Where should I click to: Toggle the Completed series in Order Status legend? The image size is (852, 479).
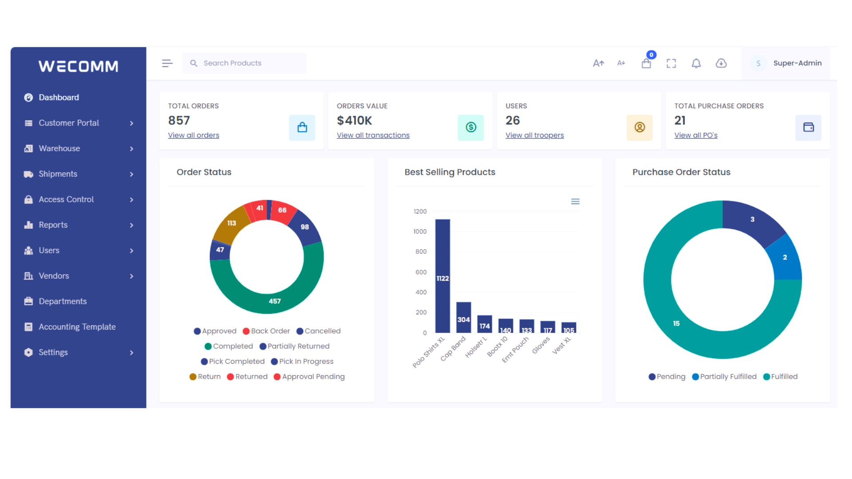229,346
